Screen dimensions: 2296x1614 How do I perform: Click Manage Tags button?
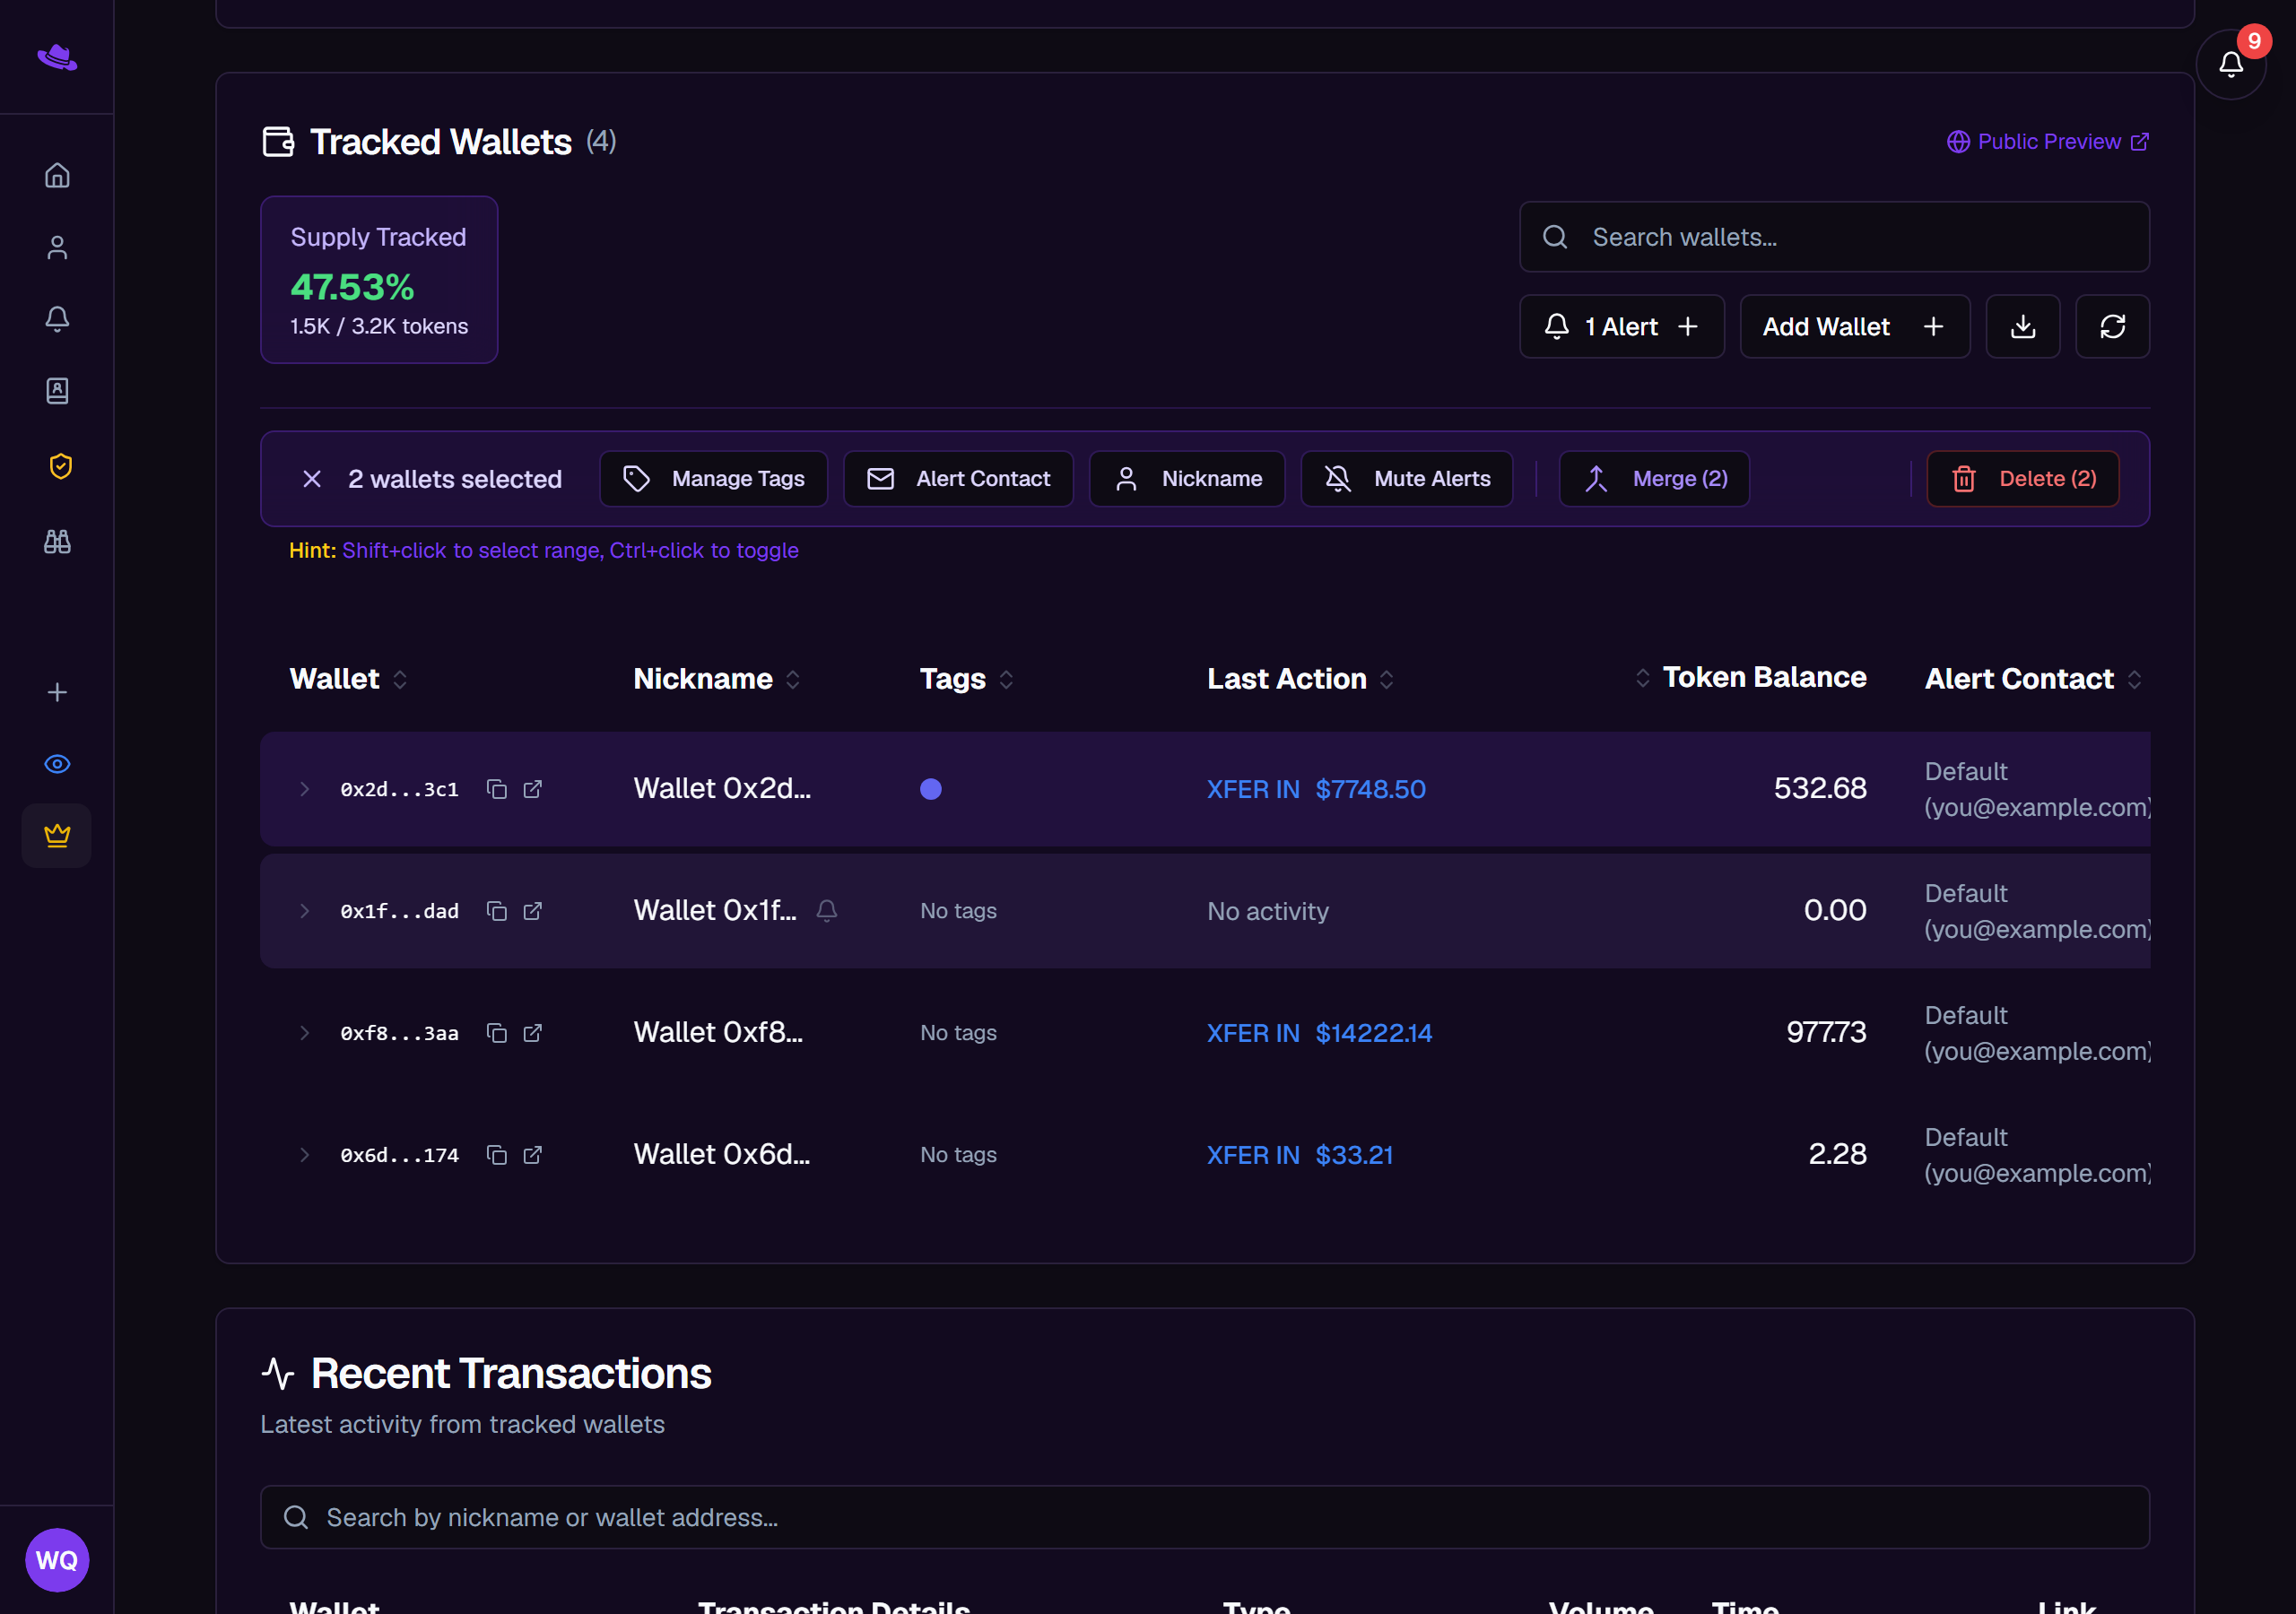pyautogui.click(x=714, y=479)
